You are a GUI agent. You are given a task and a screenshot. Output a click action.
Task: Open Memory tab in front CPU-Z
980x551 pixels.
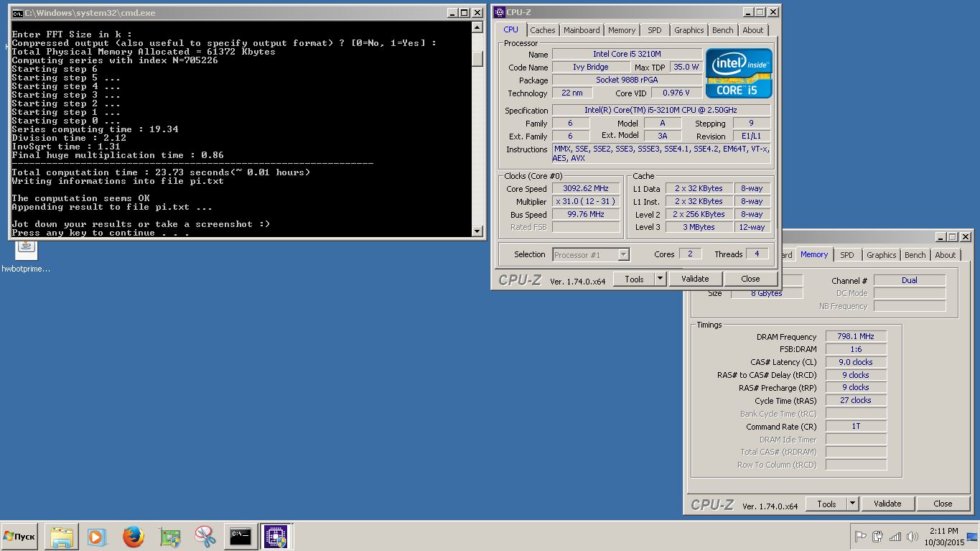[x=622, y=30]
